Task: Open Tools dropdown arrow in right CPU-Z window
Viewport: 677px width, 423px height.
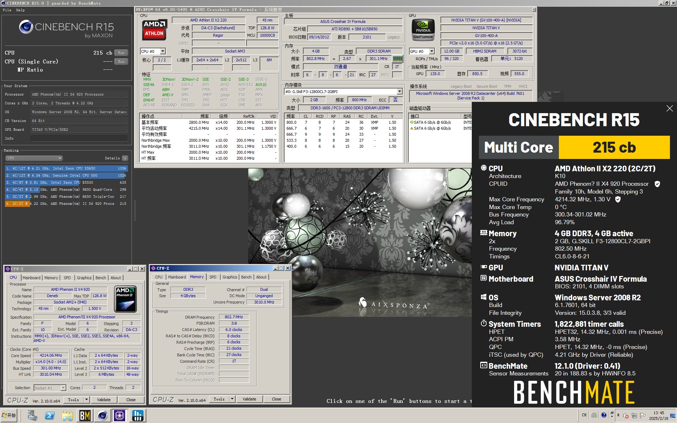Action: (232, 399)
